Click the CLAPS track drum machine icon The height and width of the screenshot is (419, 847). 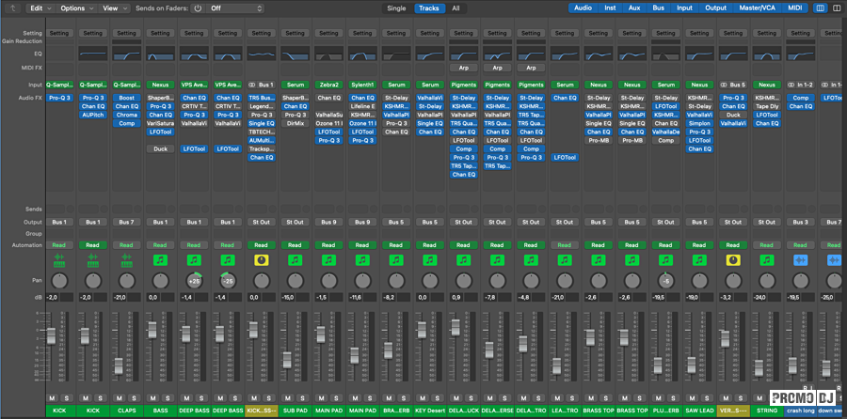point(126,259)
